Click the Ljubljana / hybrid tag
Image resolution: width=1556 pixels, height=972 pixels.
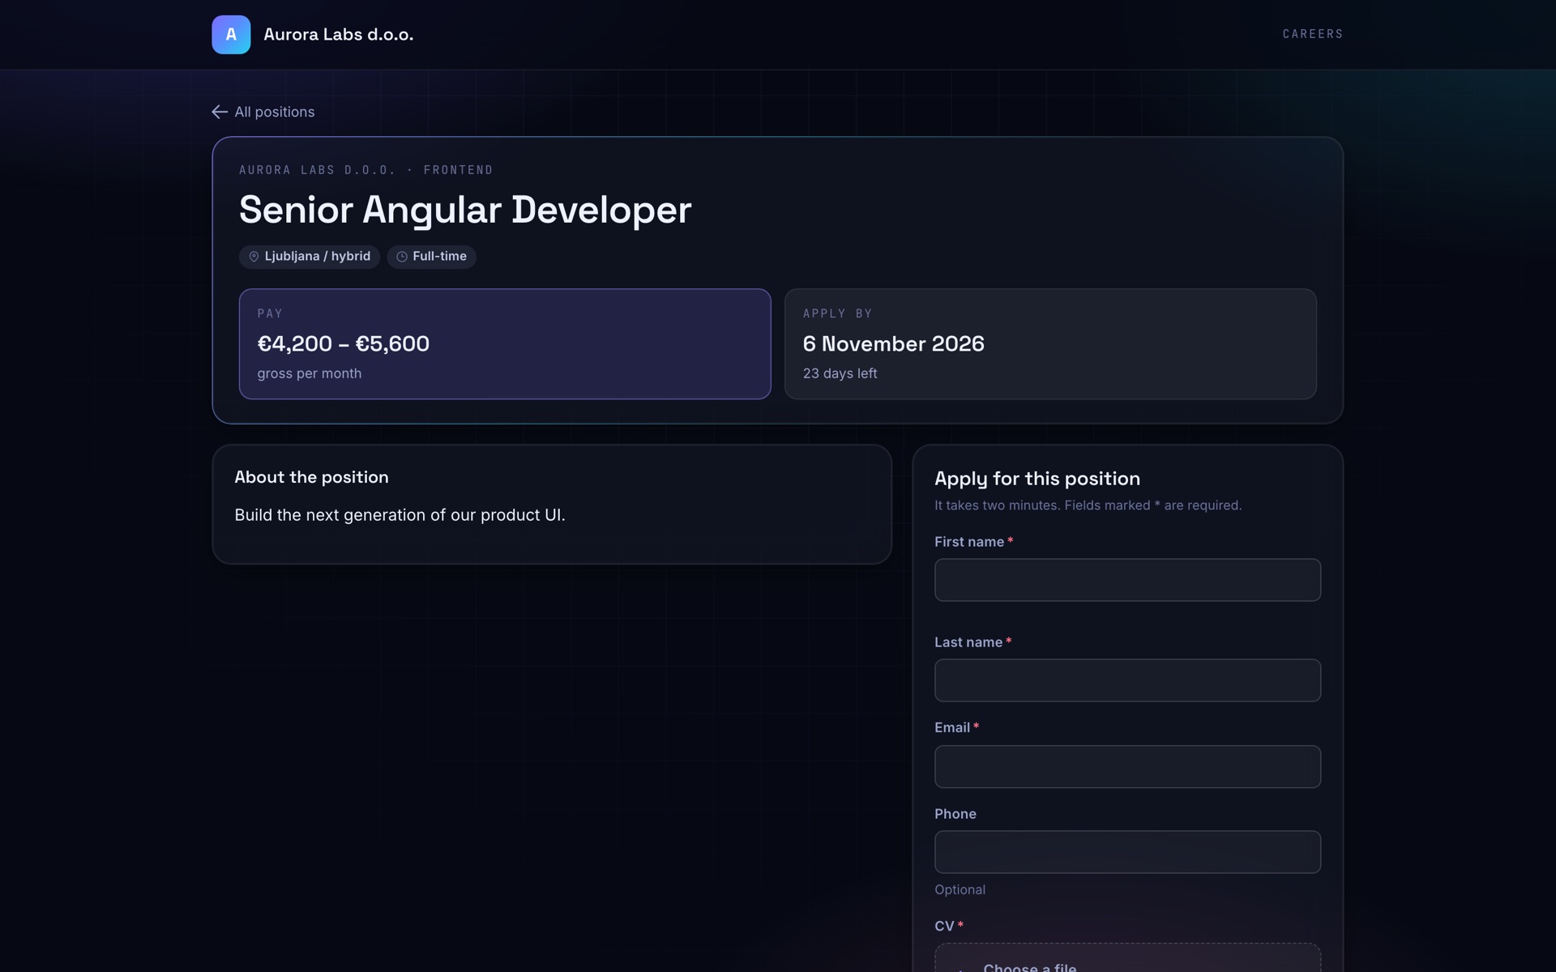310,257
